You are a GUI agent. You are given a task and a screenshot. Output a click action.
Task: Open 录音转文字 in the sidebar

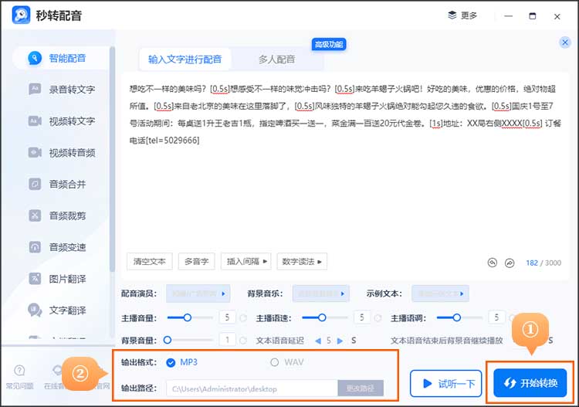[71, 90]
